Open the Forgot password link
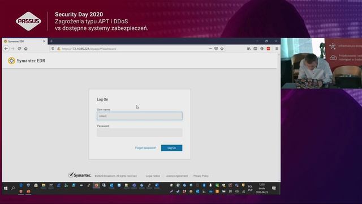The width and height of the screenshot is (362, 204). pos(146,148)
